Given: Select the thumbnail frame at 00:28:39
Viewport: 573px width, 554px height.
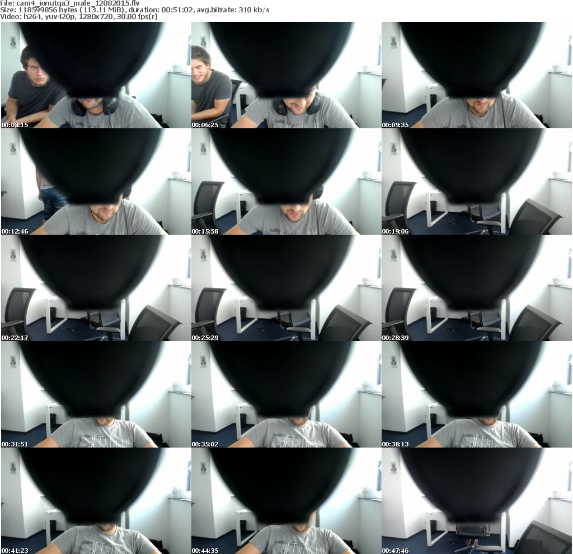Looking at the screenshot, I should pos(477,288).
